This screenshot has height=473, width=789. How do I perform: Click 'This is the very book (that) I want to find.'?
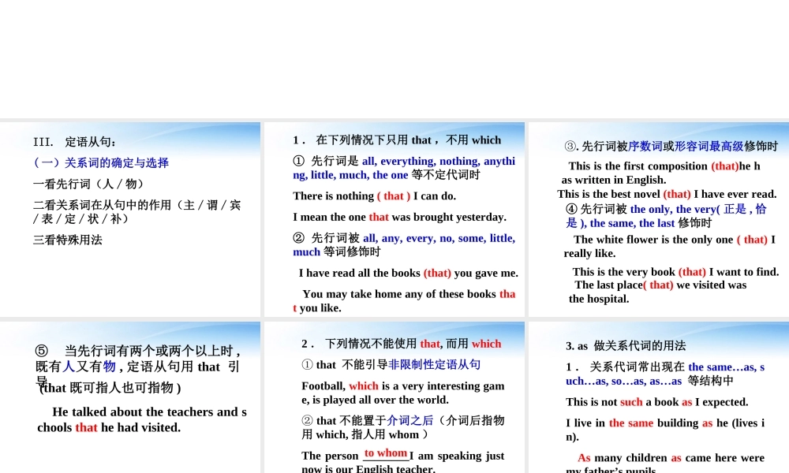pos(675,272)
